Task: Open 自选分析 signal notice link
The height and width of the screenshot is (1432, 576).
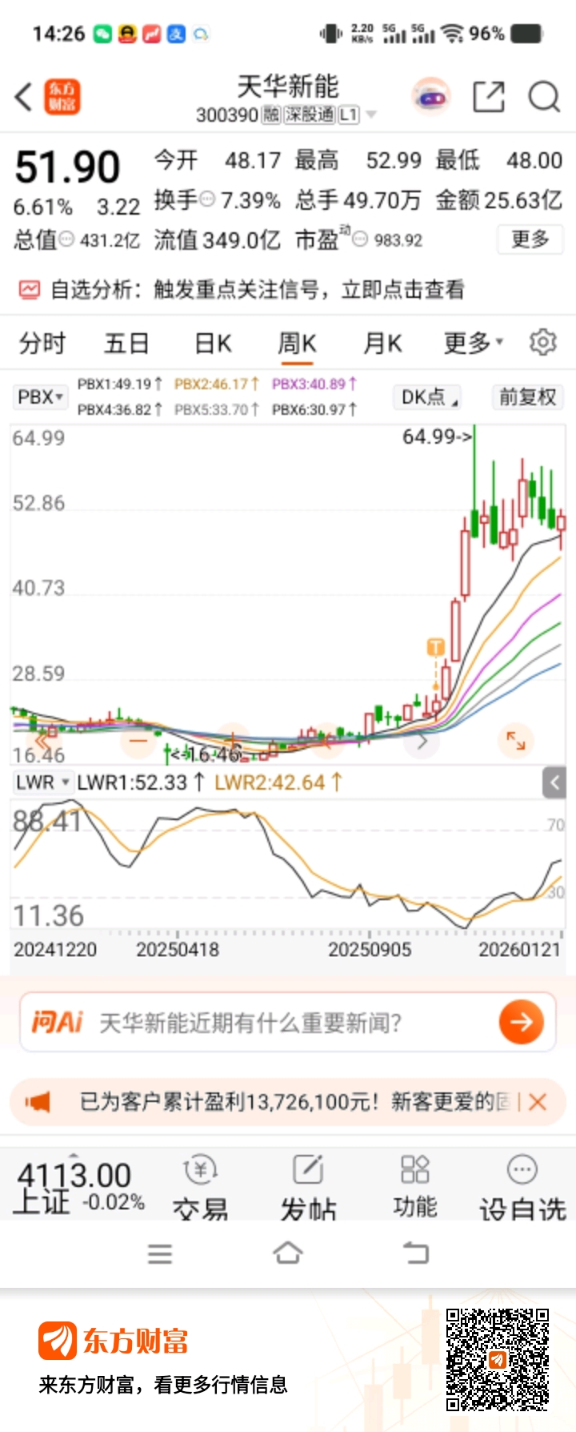Action: [x=258, y=289]
